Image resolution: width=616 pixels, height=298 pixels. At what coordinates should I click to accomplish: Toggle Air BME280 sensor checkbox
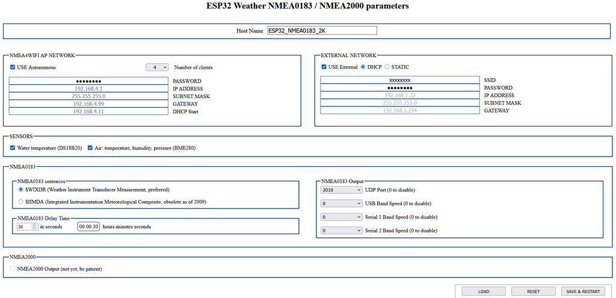(90, 148)
